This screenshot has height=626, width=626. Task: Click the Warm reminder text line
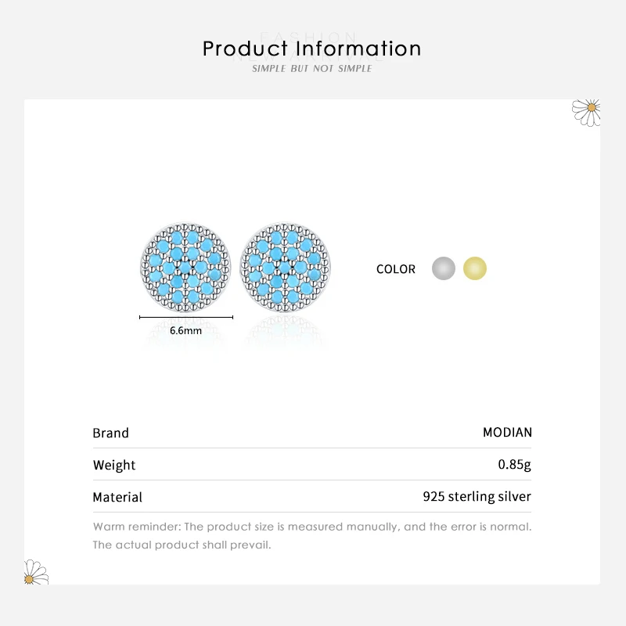[312, 527]
